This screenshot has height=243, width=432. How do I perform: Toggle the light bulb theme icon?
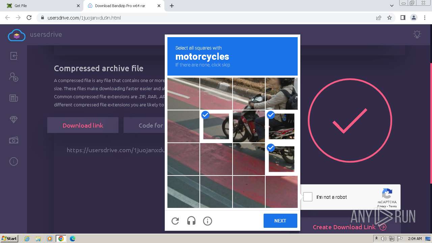click(417, 34)
